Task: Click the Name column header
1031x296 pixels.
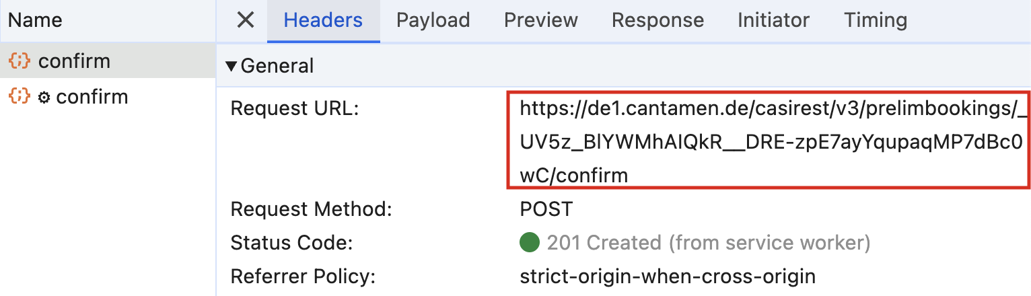Action: click(x=35, y=20)
